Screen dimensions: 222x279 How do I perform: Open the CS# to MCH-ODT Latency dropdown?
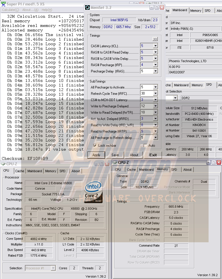(x=155, y=100)
